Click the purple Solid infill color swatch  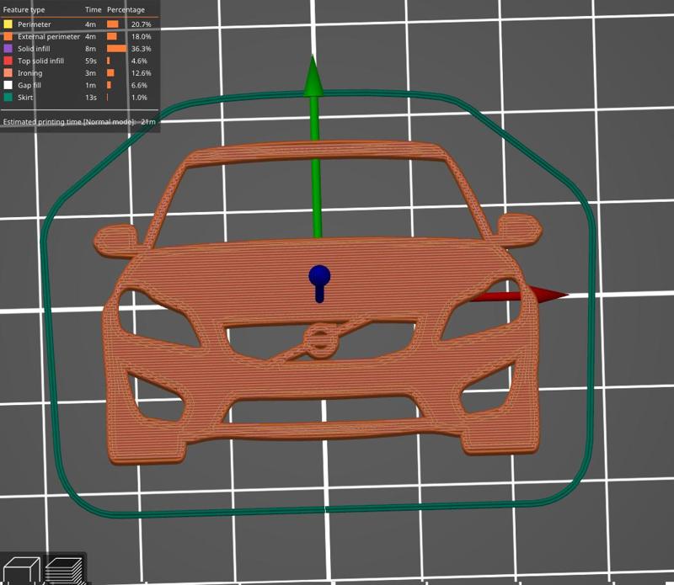8,49
